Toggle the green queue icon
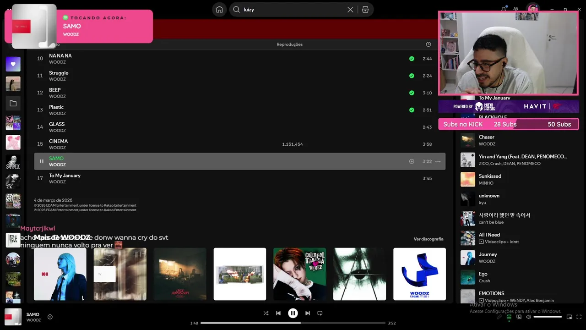Image resolution: width=586 pixels, height=330 pixels. [509, 317]
